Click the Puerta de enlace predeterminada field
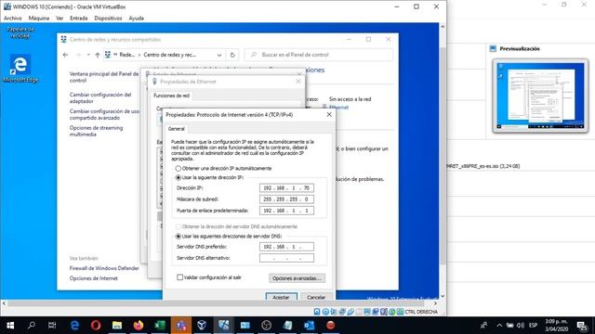595x334 pixels. click(x=286, y=211)
